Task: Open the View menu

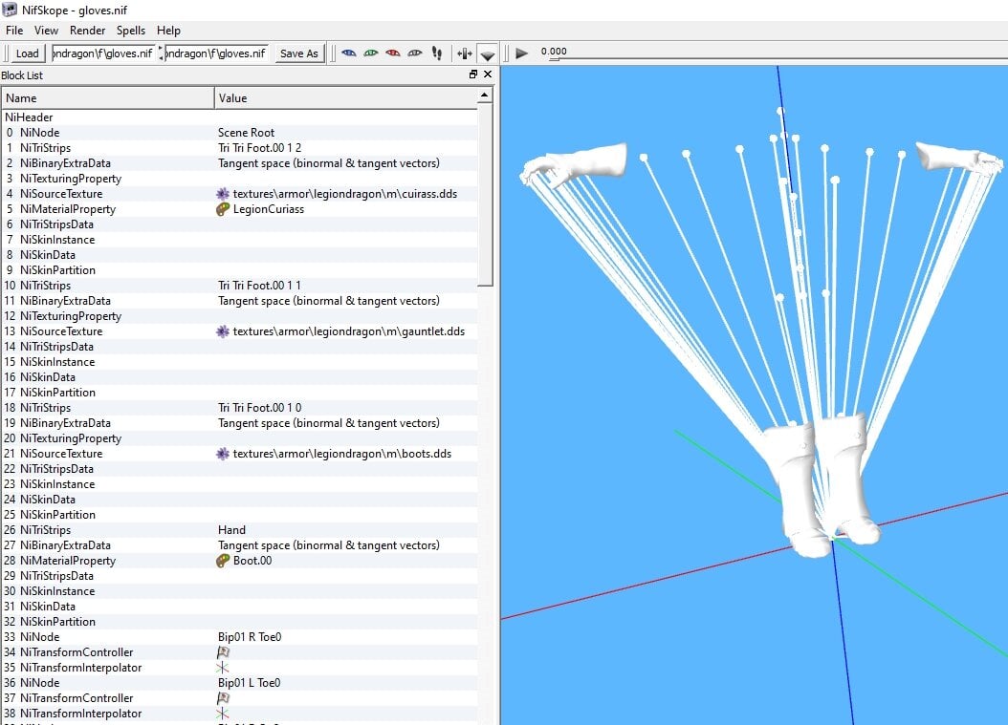Action: (46, 31)
